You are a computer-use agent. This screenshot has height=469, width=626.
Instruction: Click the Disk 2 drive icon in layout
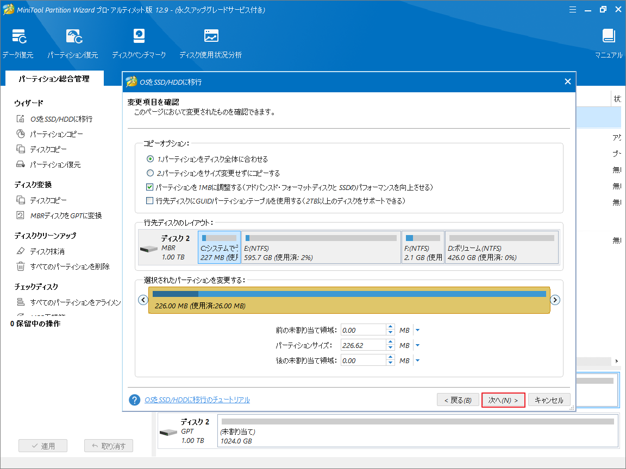(149, 249)
